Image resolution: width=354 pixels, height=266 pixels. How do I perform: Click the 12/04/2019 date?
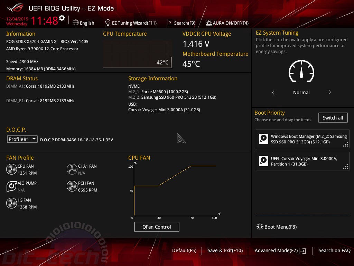[x=17, y=19]
